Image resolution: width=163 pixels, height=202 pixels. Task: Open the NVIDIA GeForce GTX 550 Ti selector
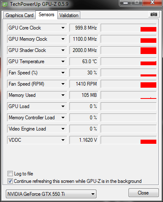click(51, 194)
